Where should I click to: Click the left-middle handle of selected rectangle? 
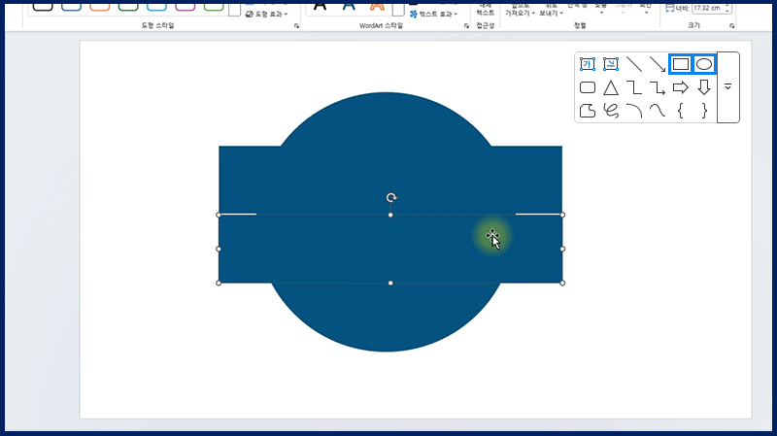pyautogui.click(x=219, y=249)
